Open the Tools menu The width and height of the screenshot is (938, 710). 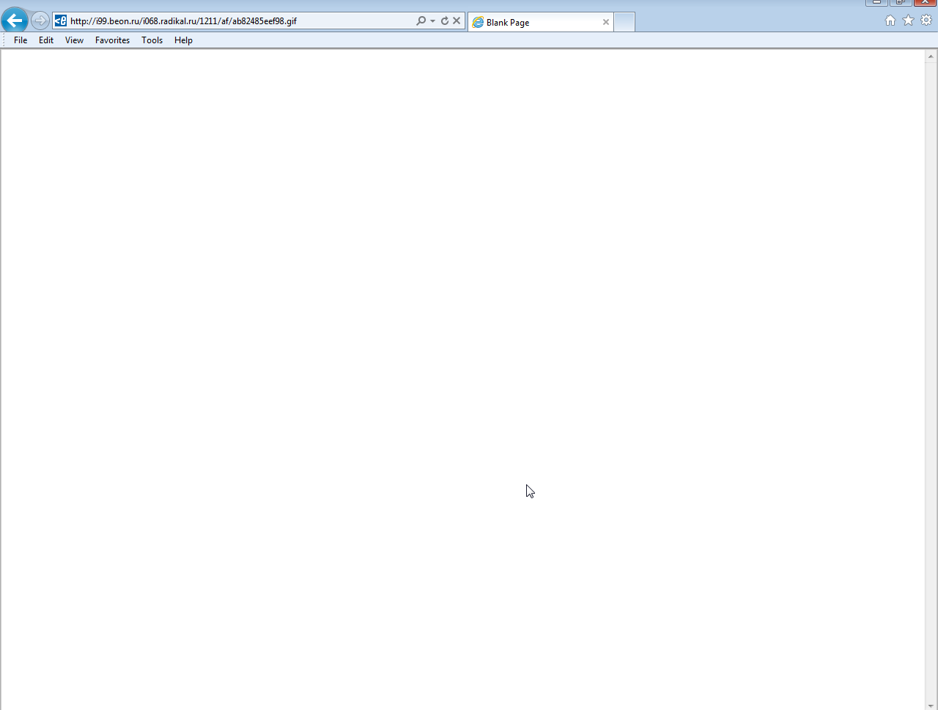coord(152,40)
